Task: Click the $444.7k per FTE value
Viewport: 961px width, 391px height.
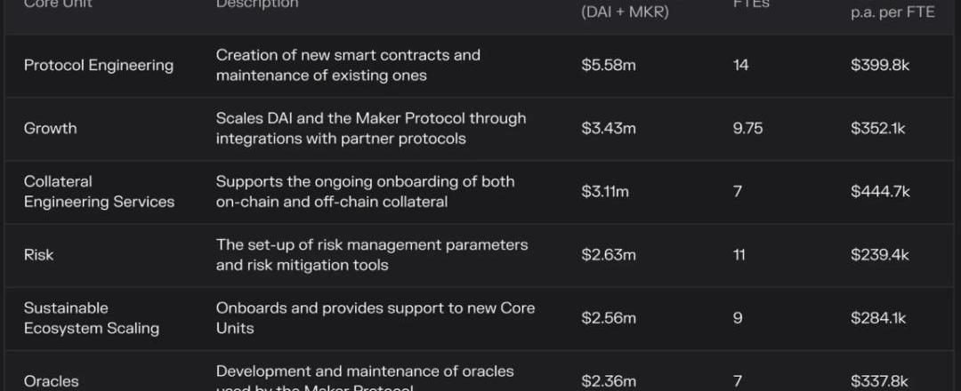Action: 880,192
